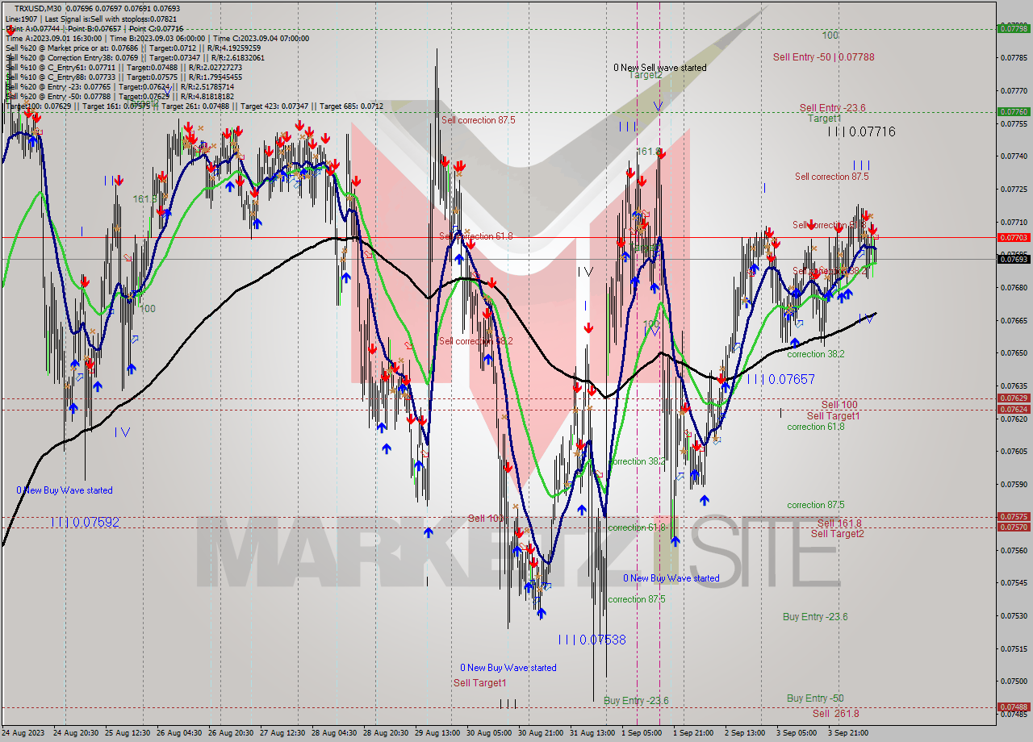Click price axis value 0.07785
Viewport: 1033px width, 742px height.
coord(1014,58)
